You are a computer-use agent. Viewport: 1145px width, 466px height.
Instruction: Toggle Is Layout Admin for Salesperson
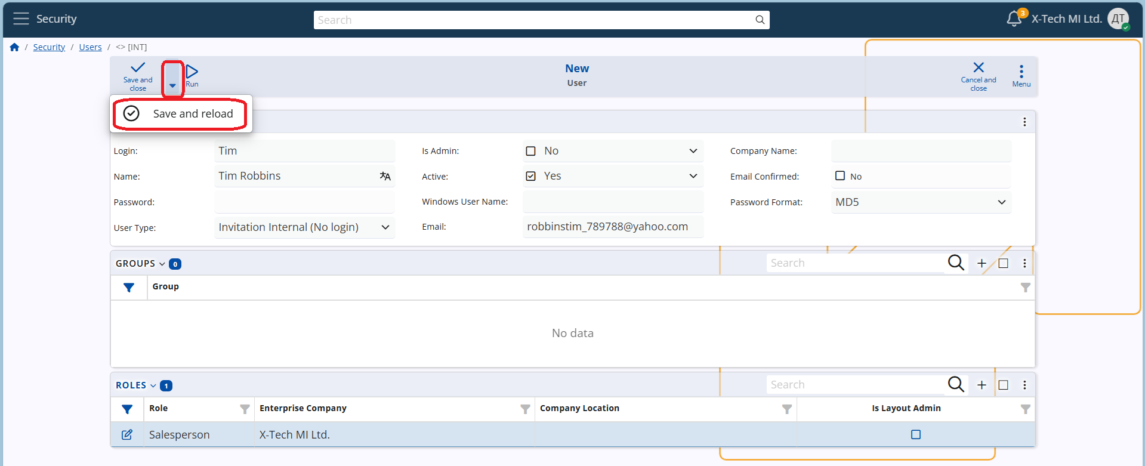tap(916, 434)
